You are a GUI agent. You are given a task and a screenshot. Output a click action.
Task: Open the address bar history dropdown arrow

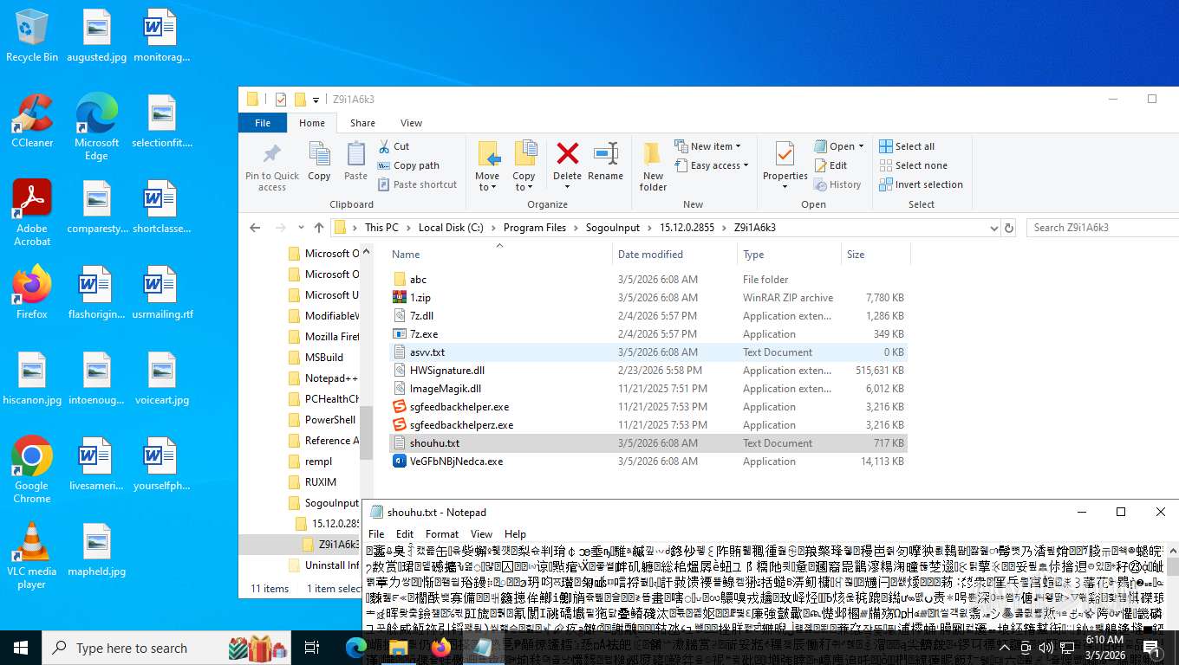(993, 228)
